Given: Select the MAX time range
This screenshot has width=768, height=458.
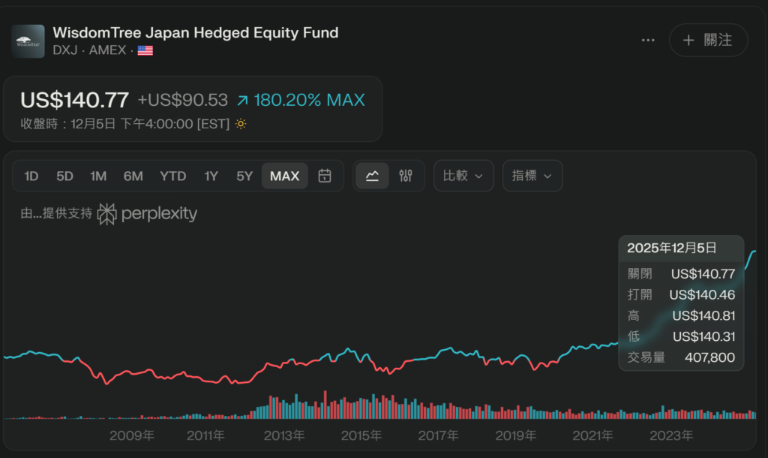Looking at the screenshot, I should click(x=284, y=176).
